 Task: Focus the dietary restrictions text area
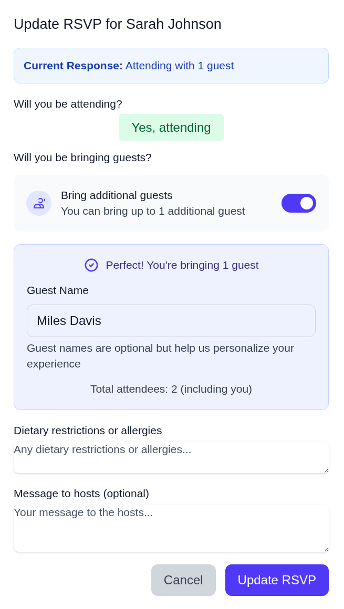coord(171,457)
